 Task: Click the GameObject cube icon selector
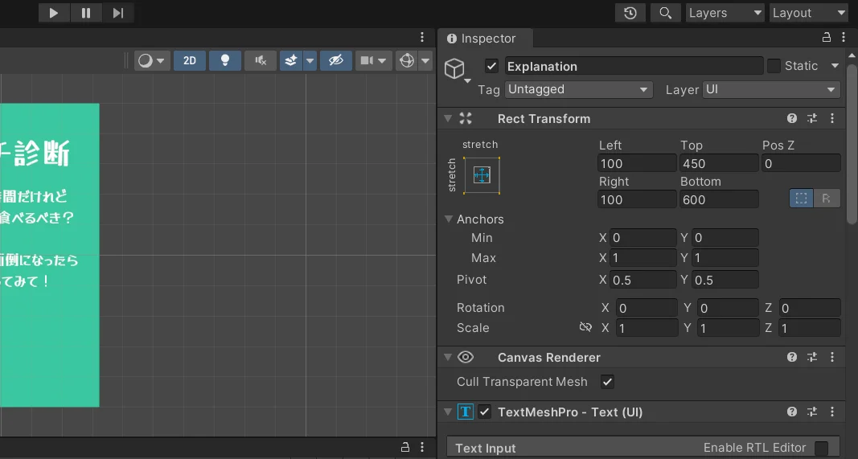[454, 69]
